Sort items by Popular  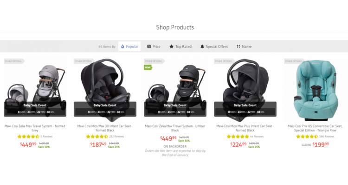(x=129, y=46)
